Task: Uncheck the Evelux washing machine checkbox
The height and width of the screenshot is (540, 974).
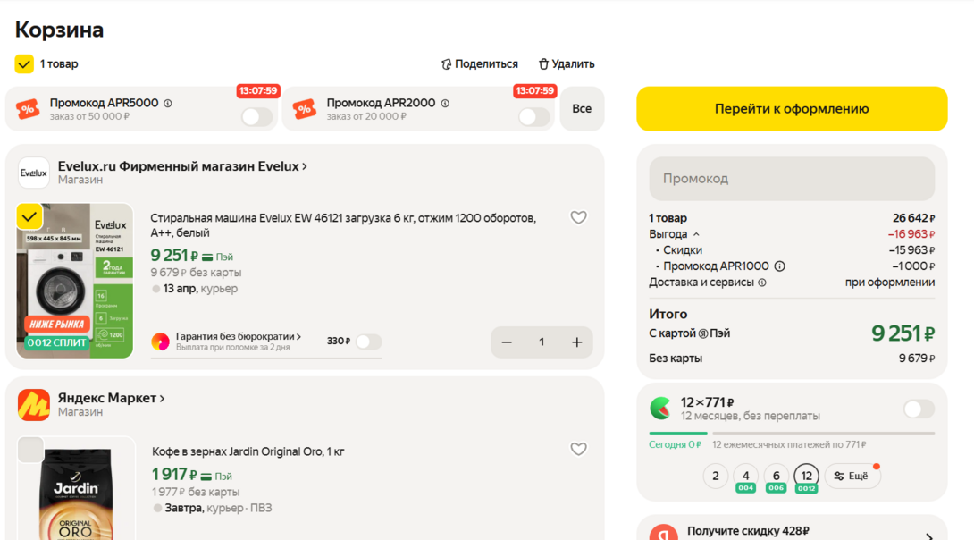Action: [x=29, y=217]
